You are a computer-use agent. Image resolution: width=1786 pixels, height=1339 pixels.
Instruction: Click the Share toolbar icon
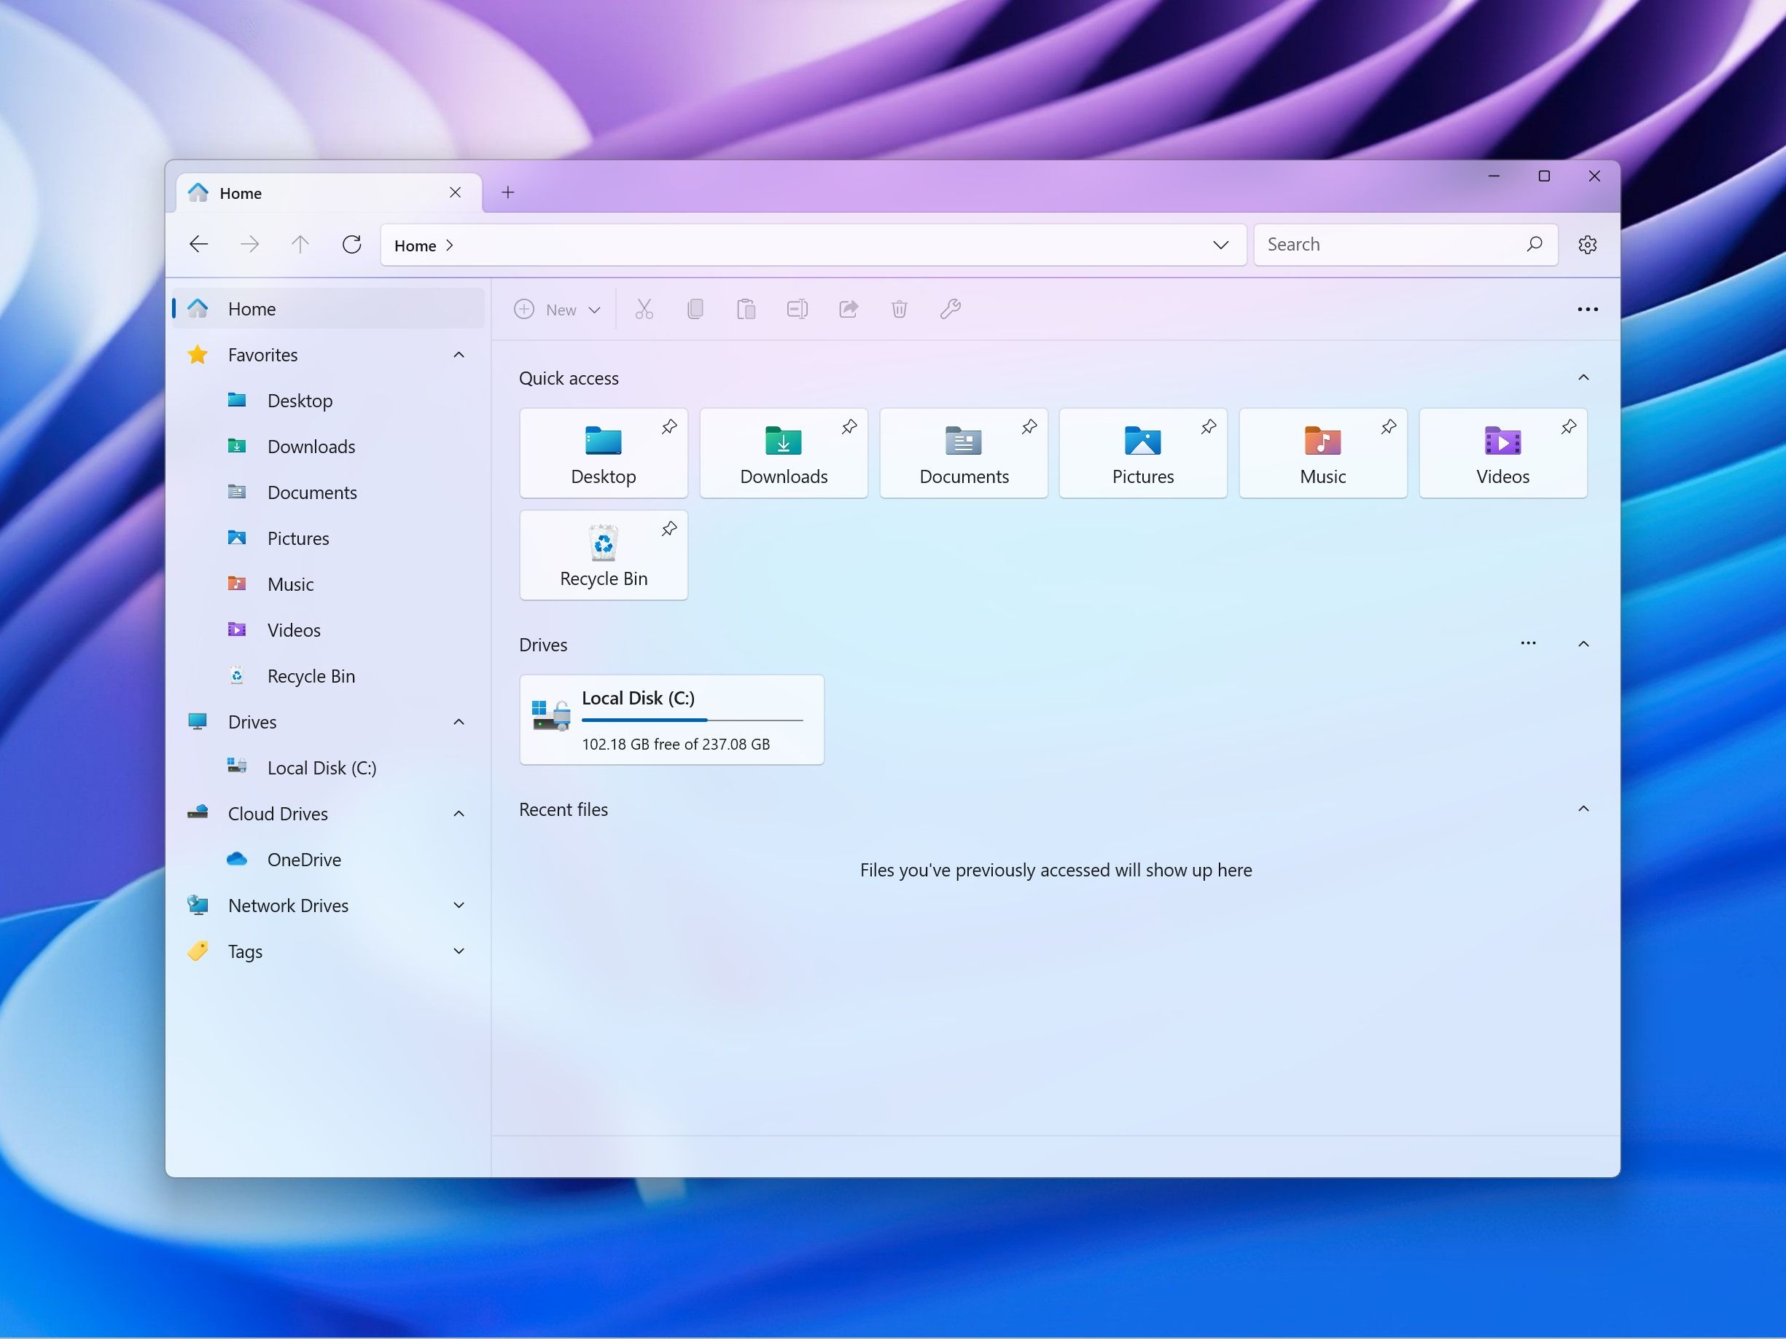coord(848,309)
